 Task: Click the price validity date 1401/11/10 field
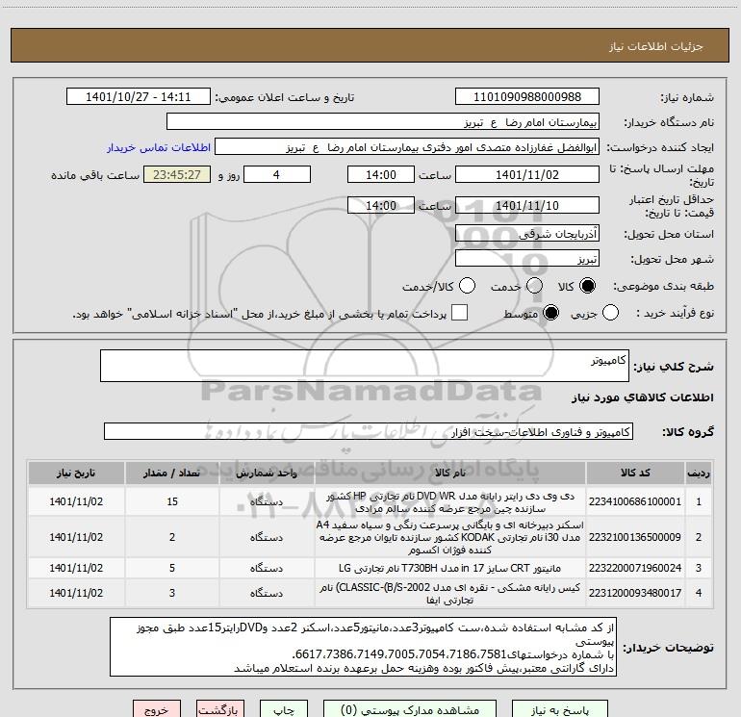click(527, 205)
